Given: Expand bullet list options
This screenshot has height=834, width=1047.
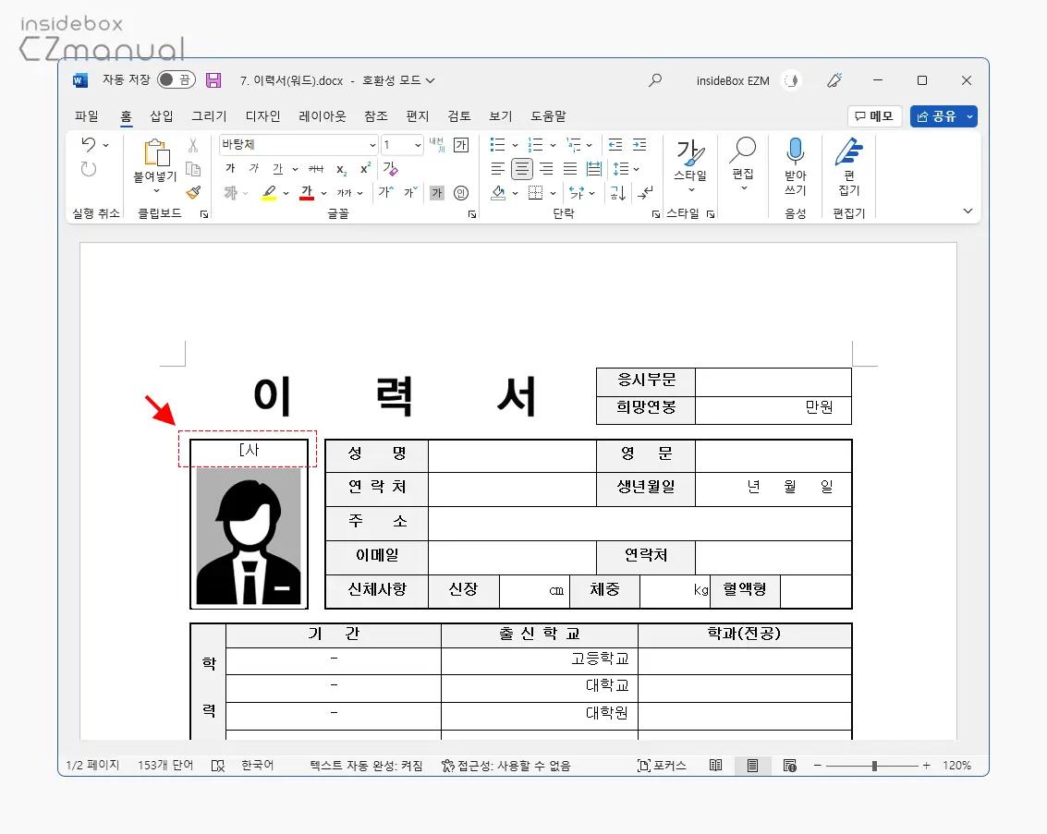Looking at the screenshot, I should point(515,145).
